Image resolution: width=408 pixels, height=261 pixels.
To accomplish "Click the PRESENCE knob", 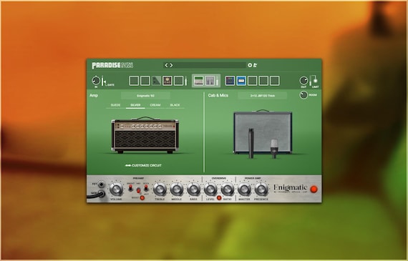I will pos(261,189).
